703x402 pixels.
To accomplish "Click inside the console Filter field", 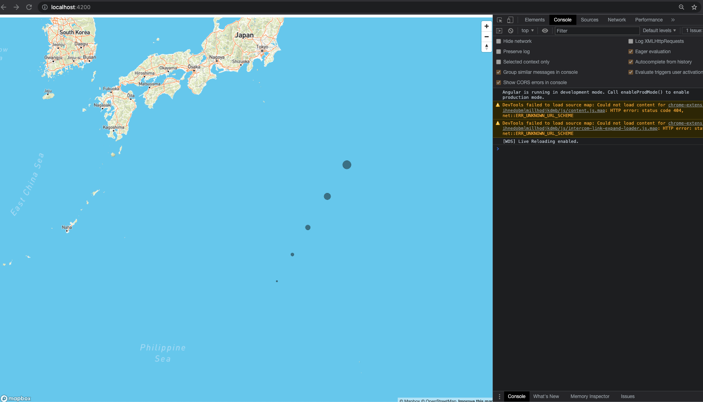I will click(595, 31).
